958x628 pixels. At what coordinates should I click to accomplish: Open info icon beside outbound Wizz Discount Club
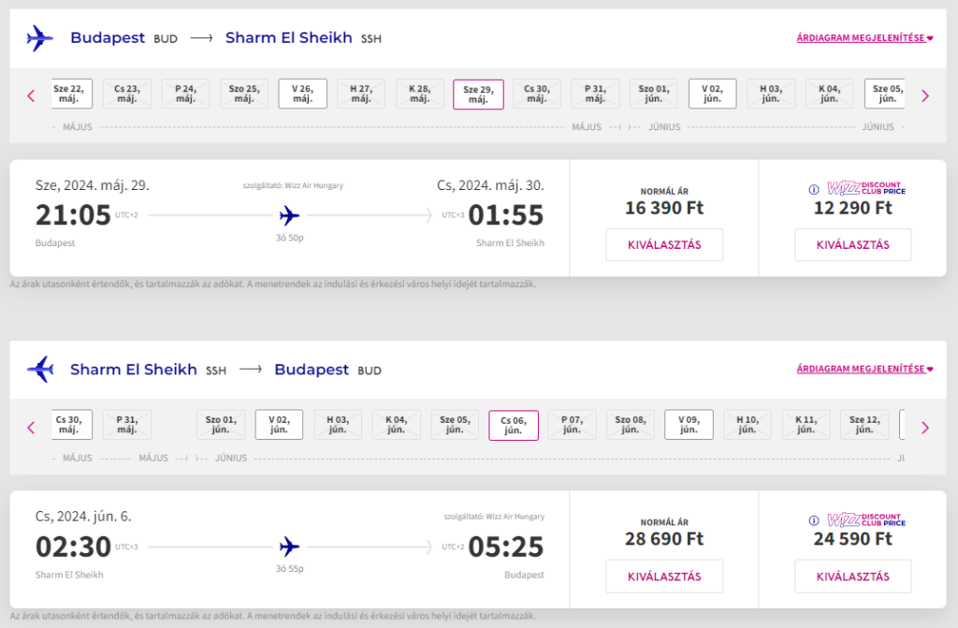pos(814,190)
